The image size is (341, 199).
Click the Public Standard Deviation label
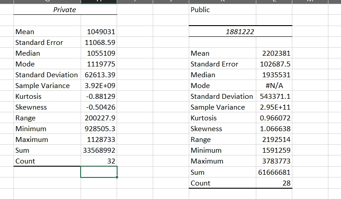click(223, 96)
